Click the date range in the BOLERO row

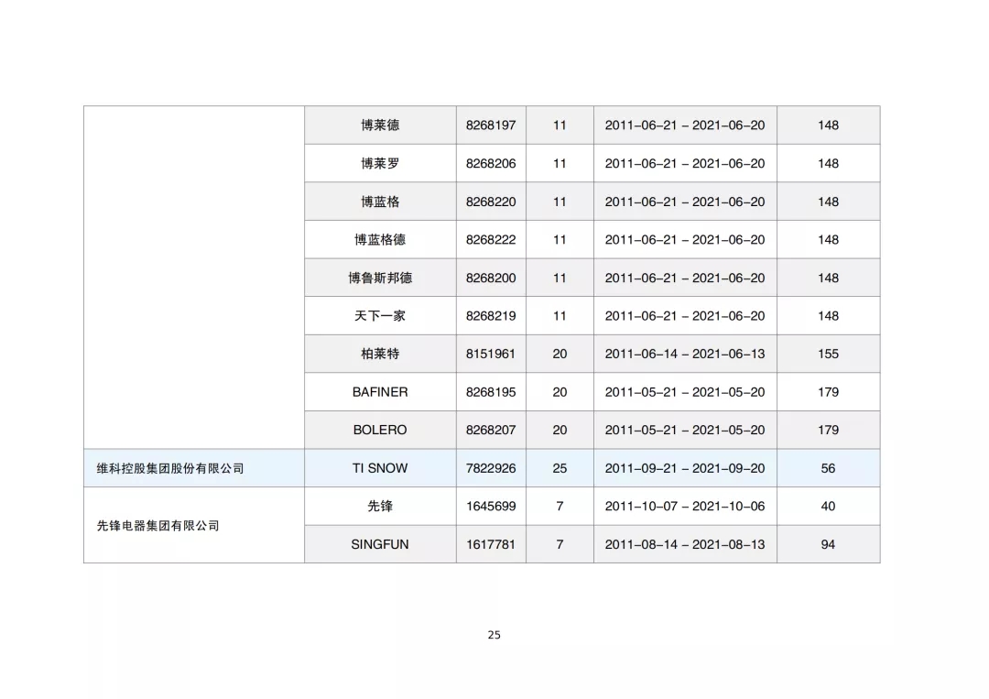pos(685,431)
